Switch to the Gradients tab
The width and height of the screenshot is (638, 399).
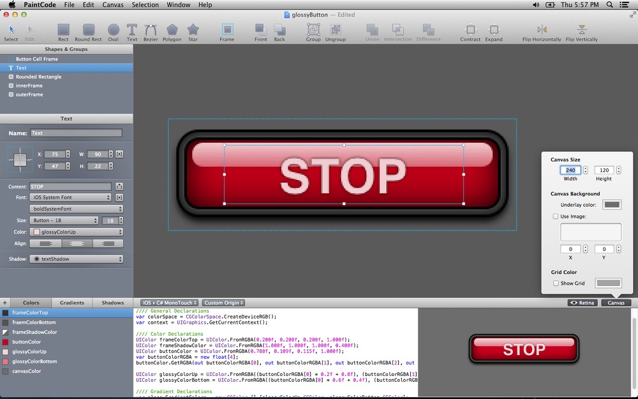72,303
